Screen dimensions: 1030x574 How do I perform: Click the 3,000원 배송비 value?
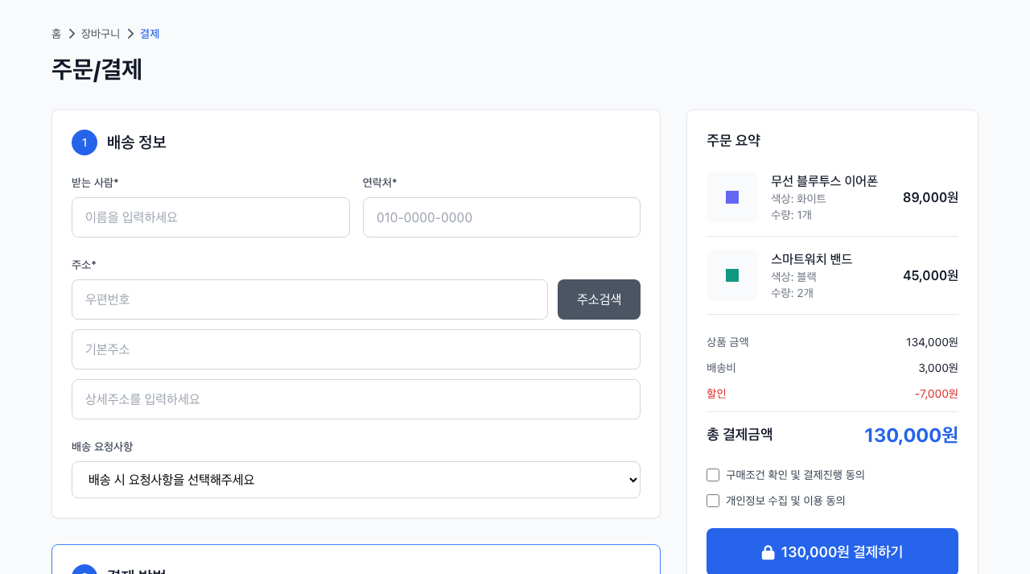938,368
